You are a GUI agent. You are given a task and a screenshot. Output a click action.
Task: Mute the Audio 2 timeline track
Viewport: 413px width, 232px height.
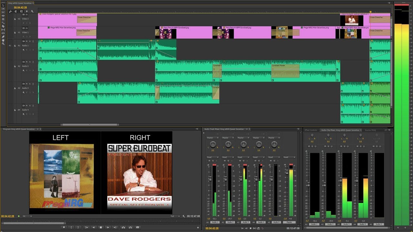click(27, 62)
